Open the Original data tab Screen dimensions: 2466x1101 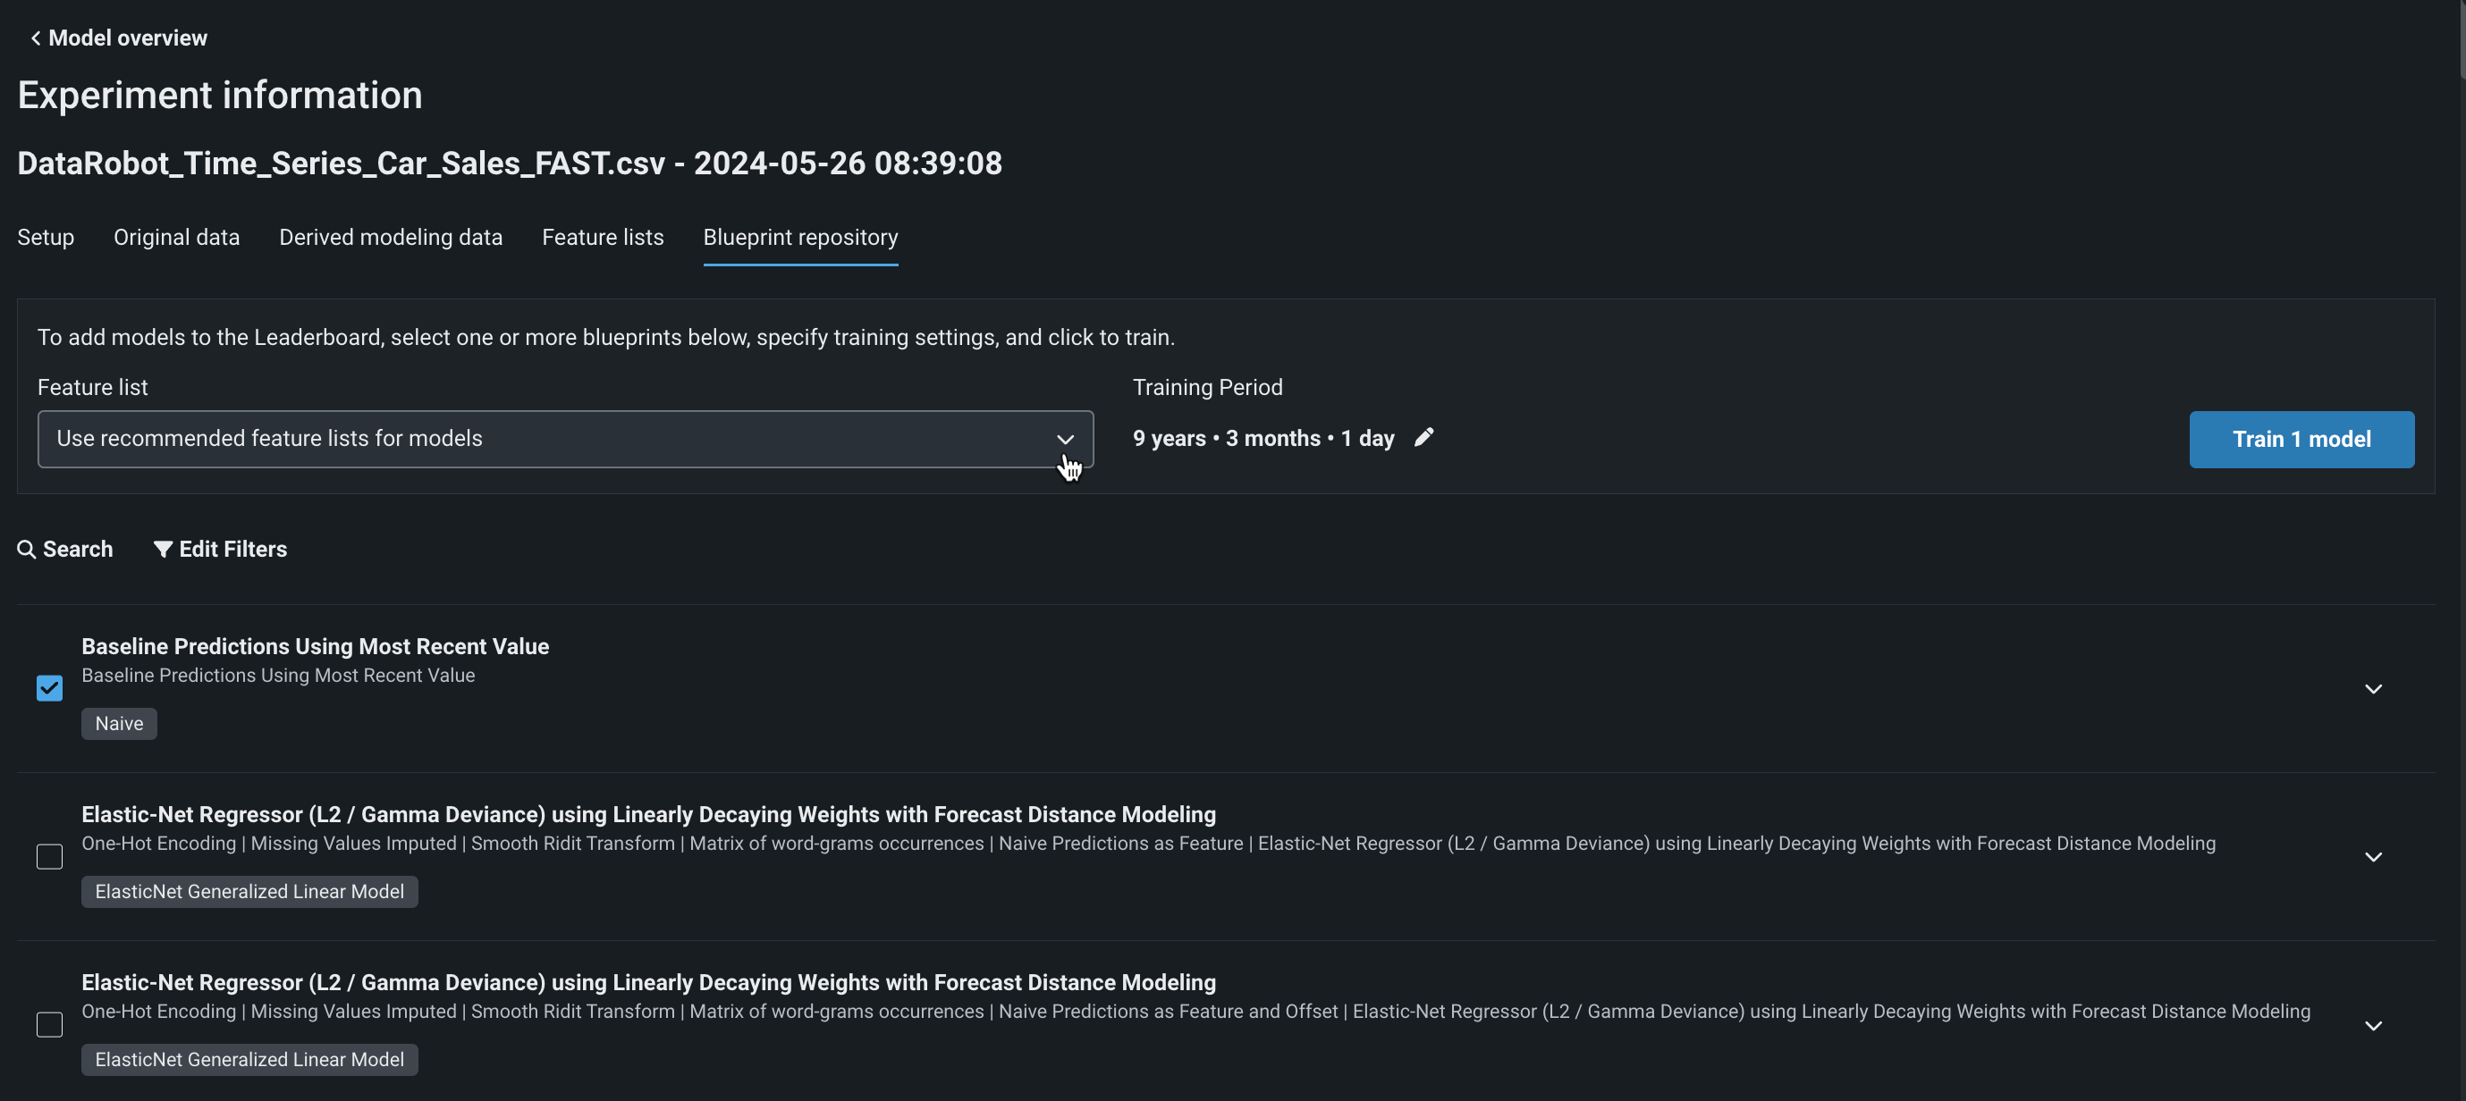click(176, 237)
